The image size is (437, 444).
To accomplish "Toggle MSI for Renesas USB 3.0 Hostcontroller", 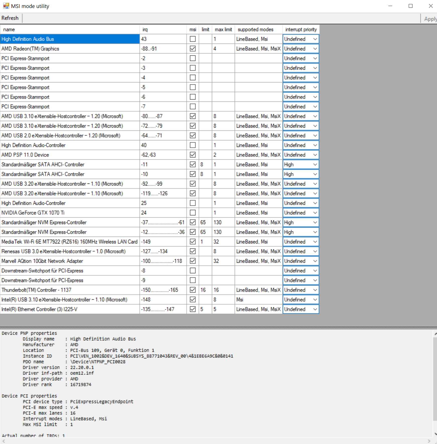I will coord(193,251).
